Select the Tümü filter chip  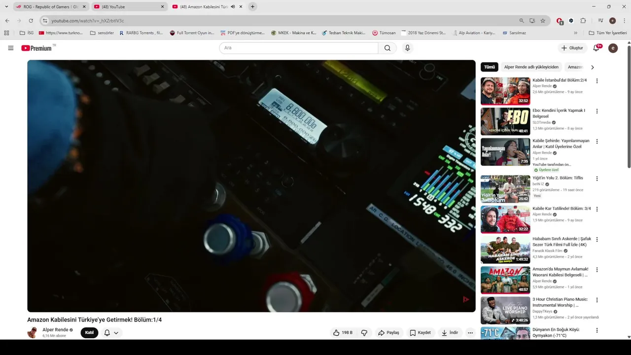click(490, 67)
